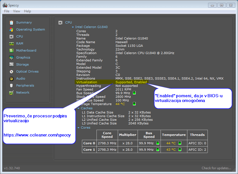The height and width of the screenshot is (174, 238).
Task: Click the Caches heading text
Action: pos(86,108)
